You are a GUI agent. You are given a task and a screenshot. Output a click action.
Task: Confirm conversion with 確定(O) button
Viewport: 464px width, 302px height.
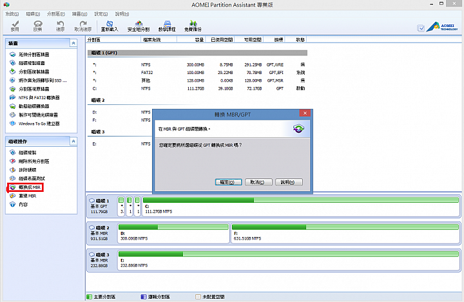pos(228,182)
